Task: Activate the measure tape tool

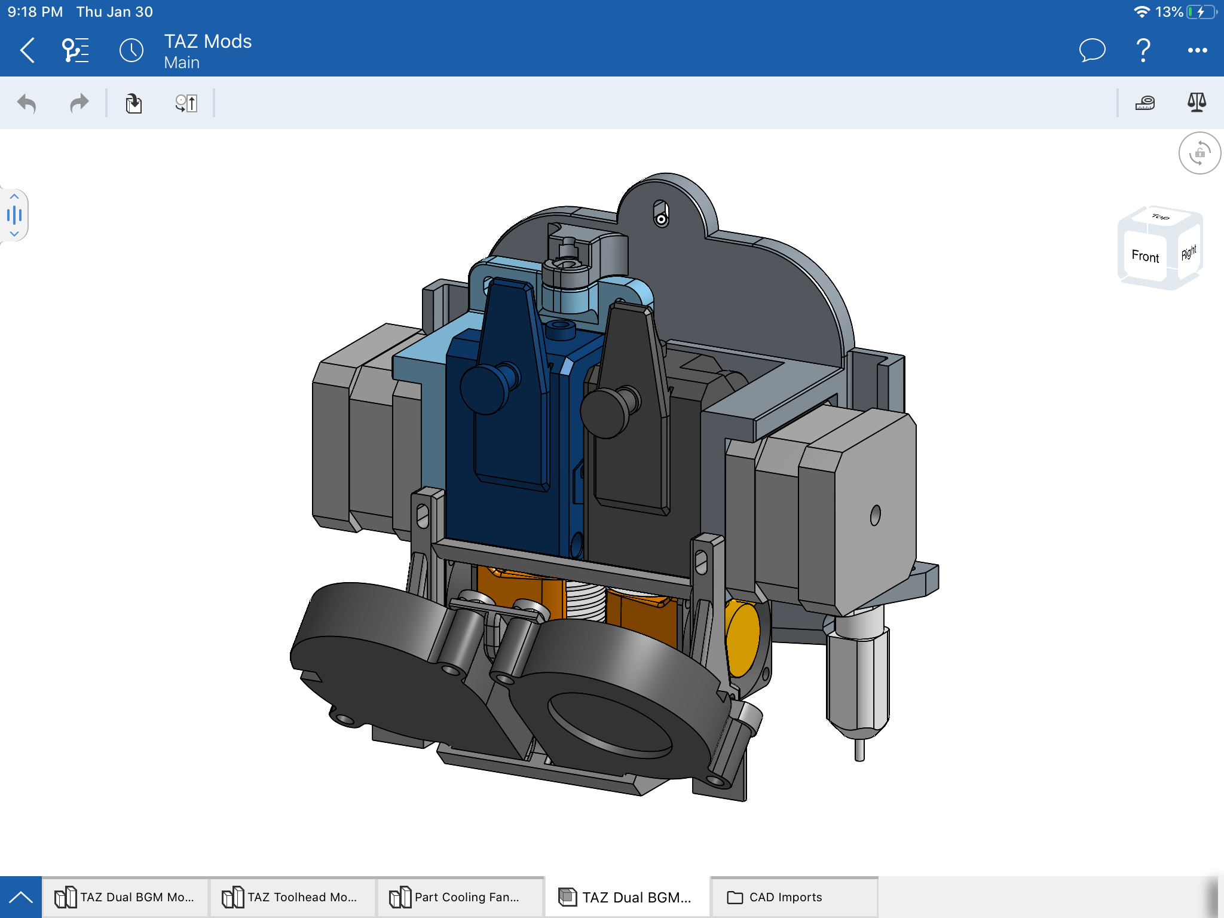Action: (1145, 103)
